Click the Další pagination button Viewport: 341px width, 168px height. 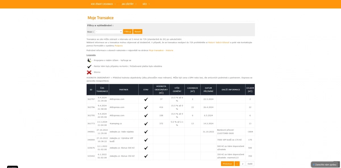(x=250, y=164)
